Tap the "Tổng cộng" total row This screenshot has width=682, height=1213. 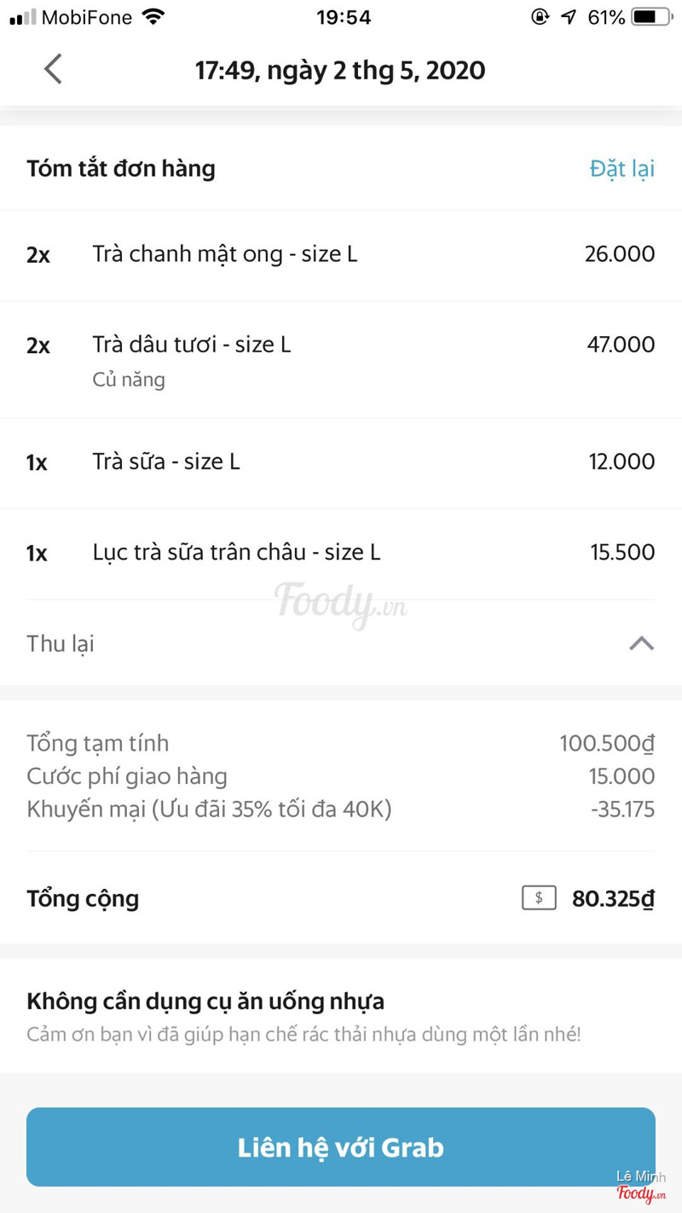pos(83,898)
